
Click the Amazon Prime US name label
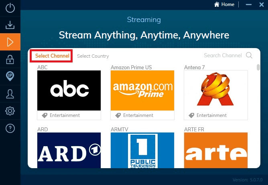coord(131,67)
